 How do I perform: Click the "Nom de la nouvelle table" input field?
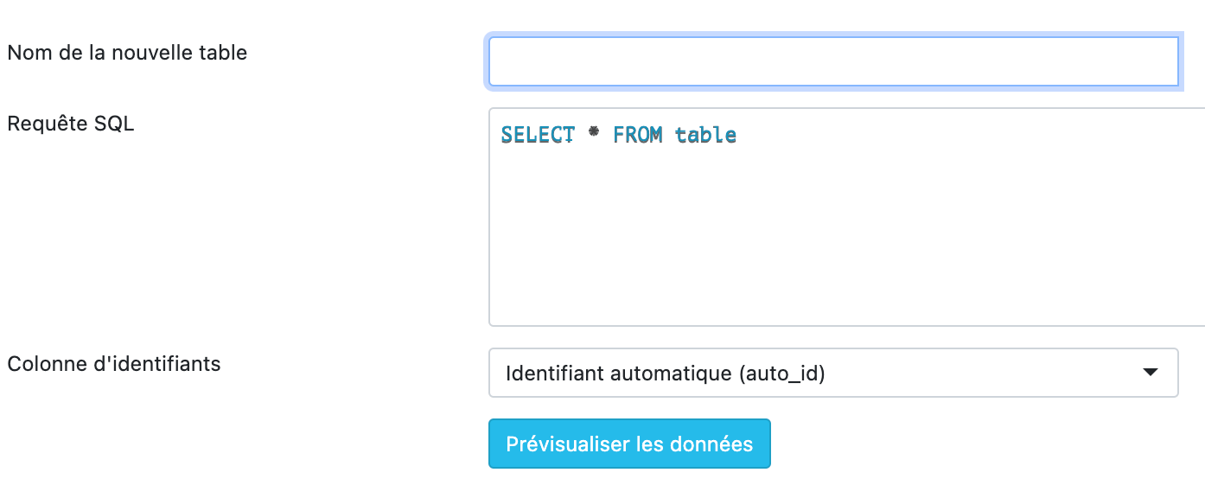[x=833, y=61]
